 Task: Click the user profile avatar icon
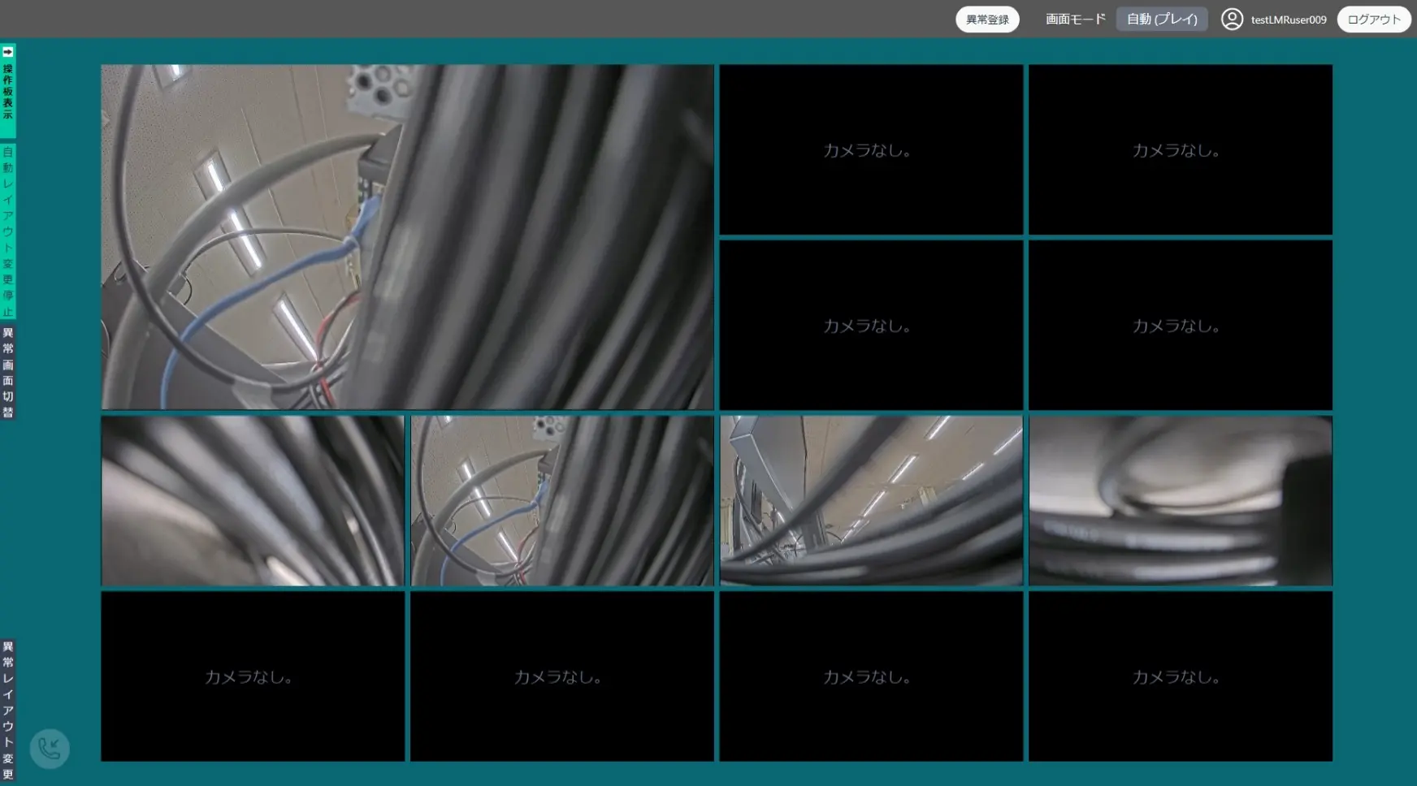[x=1232, y=19]
